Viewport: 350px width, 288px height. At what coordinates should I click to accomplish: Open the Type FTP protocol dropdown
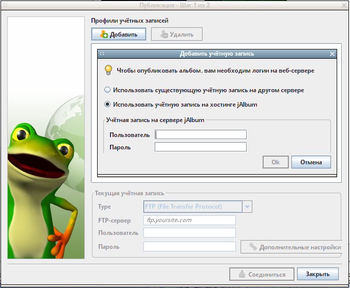198,207
